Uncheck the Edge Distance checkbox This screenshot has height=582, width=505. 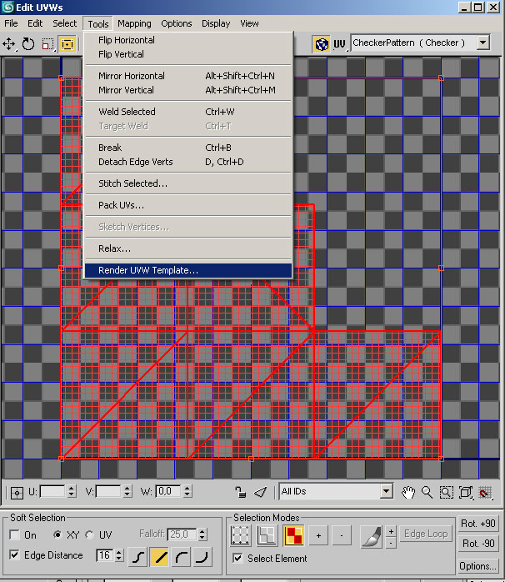click(x=15, y=555)
